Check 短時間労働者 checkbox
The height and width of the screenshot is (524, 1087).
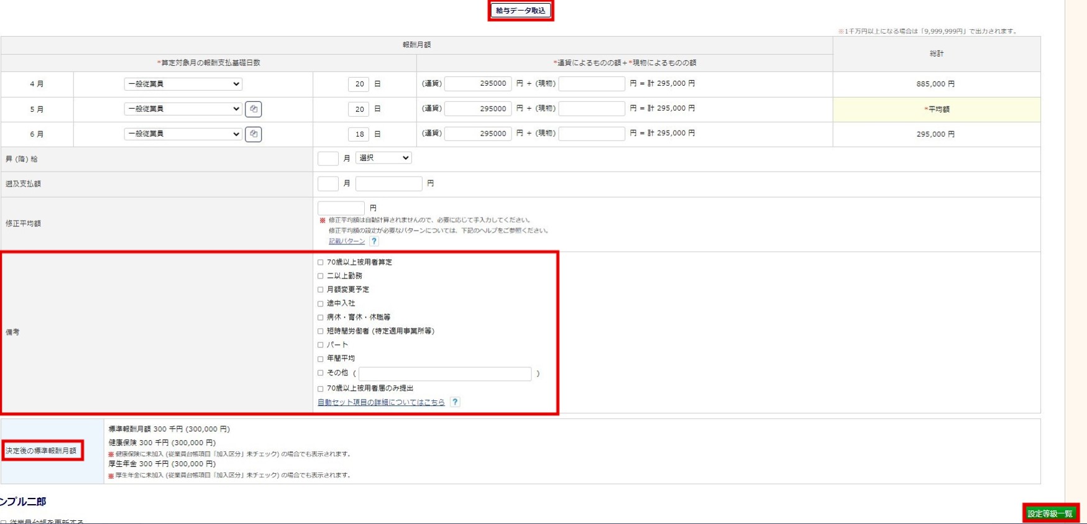321,331
